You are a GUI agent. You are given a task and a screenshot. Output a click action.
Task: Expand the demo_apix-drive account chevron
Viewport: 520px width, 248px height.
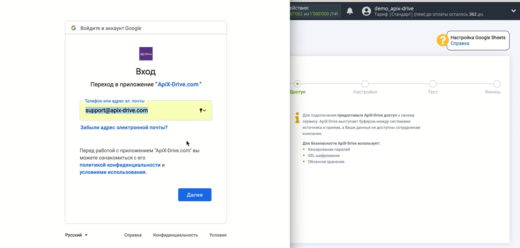tap(513, 11)
